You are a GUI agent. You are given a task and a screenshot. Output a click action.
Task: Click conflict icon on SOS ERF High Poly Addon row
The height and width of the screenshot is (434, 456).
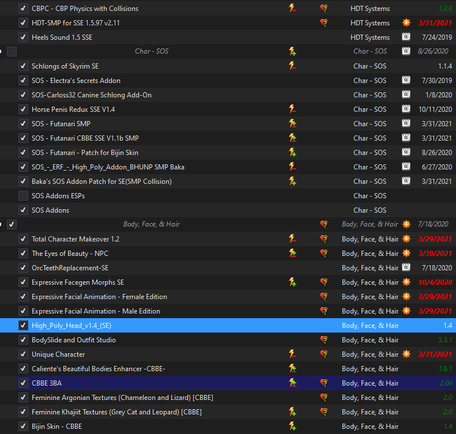tap(292, 167)
